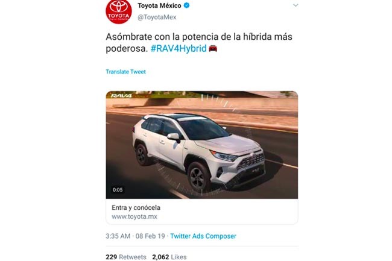Click the RAV4 logo in video
The image size is (392, 261).
(x=121, y=96)
